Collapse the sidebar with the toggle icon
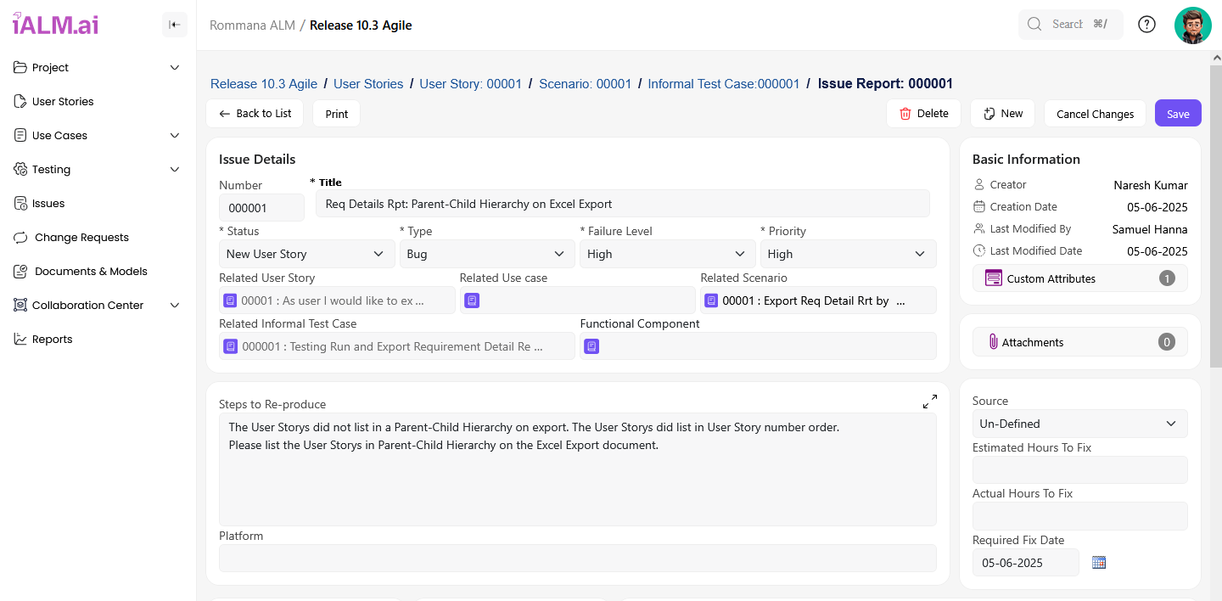Viewport: 1222px width, 601px height. (174, 25)
